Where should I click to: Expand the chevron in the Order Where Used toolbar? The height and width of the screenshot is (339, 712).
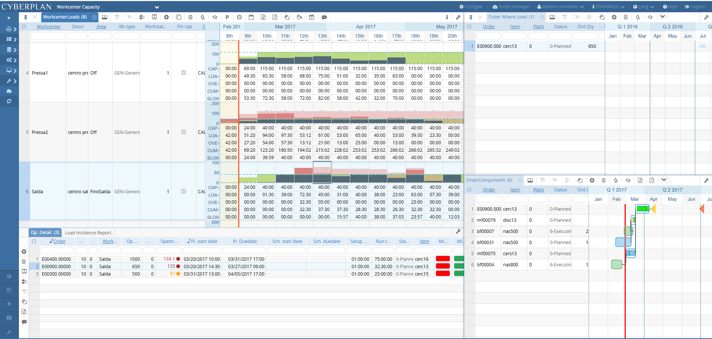[663, 17]
